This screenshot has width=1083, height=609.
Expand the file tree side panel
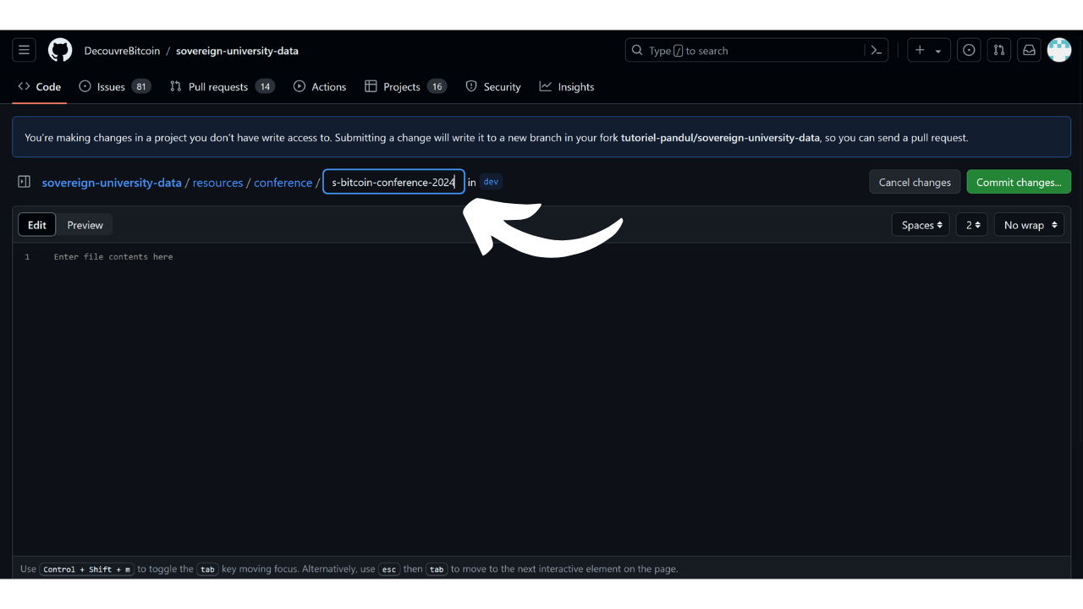tap(25, 182)
